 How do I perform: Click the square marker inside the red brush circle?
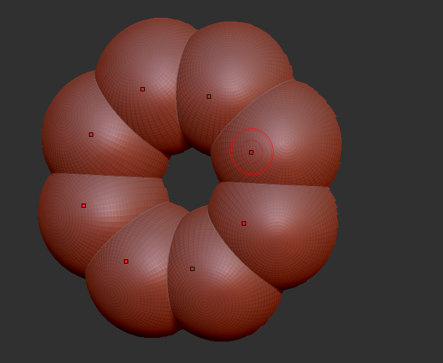tap(251, 153)
